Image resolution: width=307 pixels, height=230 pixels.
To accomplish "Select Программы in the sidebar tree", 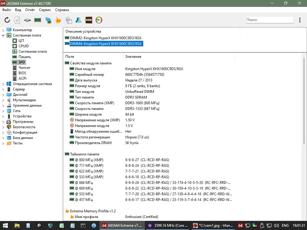I will pos(23,122).
